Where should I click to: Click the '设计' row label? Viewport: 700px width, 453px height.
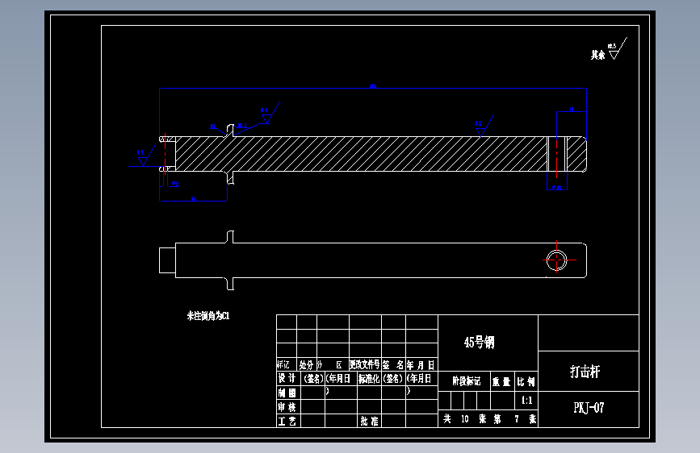pos(287,379)
